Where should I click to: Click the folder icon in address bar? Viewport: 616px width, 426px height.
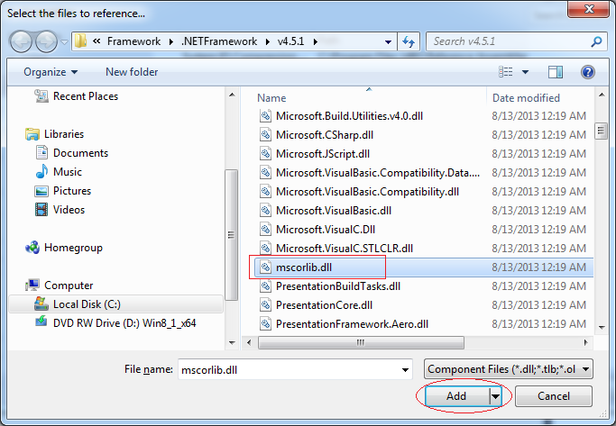(81, 41)
